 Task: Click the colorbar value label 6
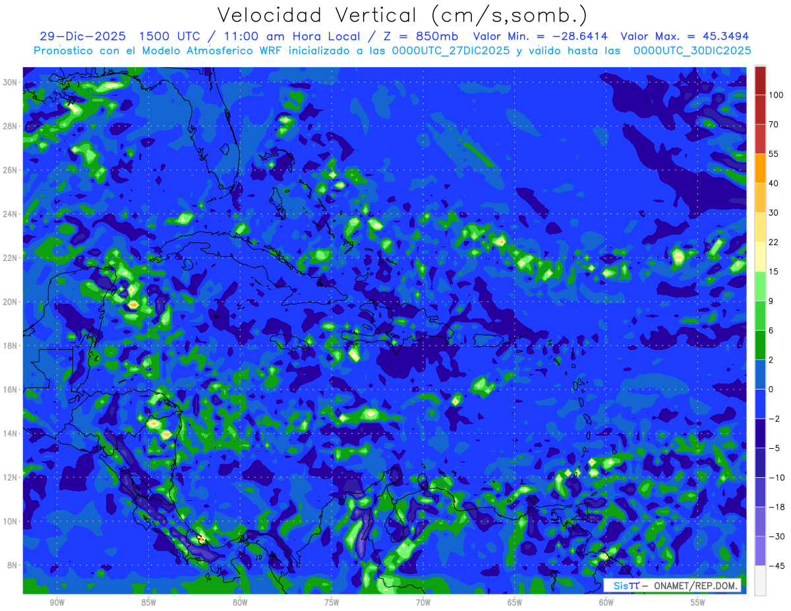tap(771, 330)
